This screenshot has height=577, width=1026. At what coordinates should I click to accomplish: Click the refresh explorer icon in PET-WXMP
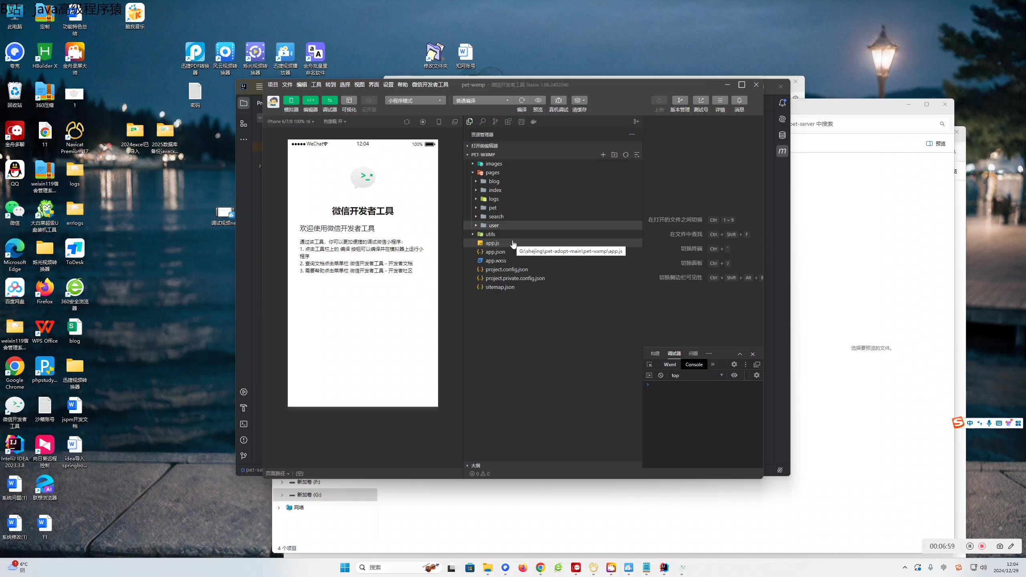pos(626,155)
